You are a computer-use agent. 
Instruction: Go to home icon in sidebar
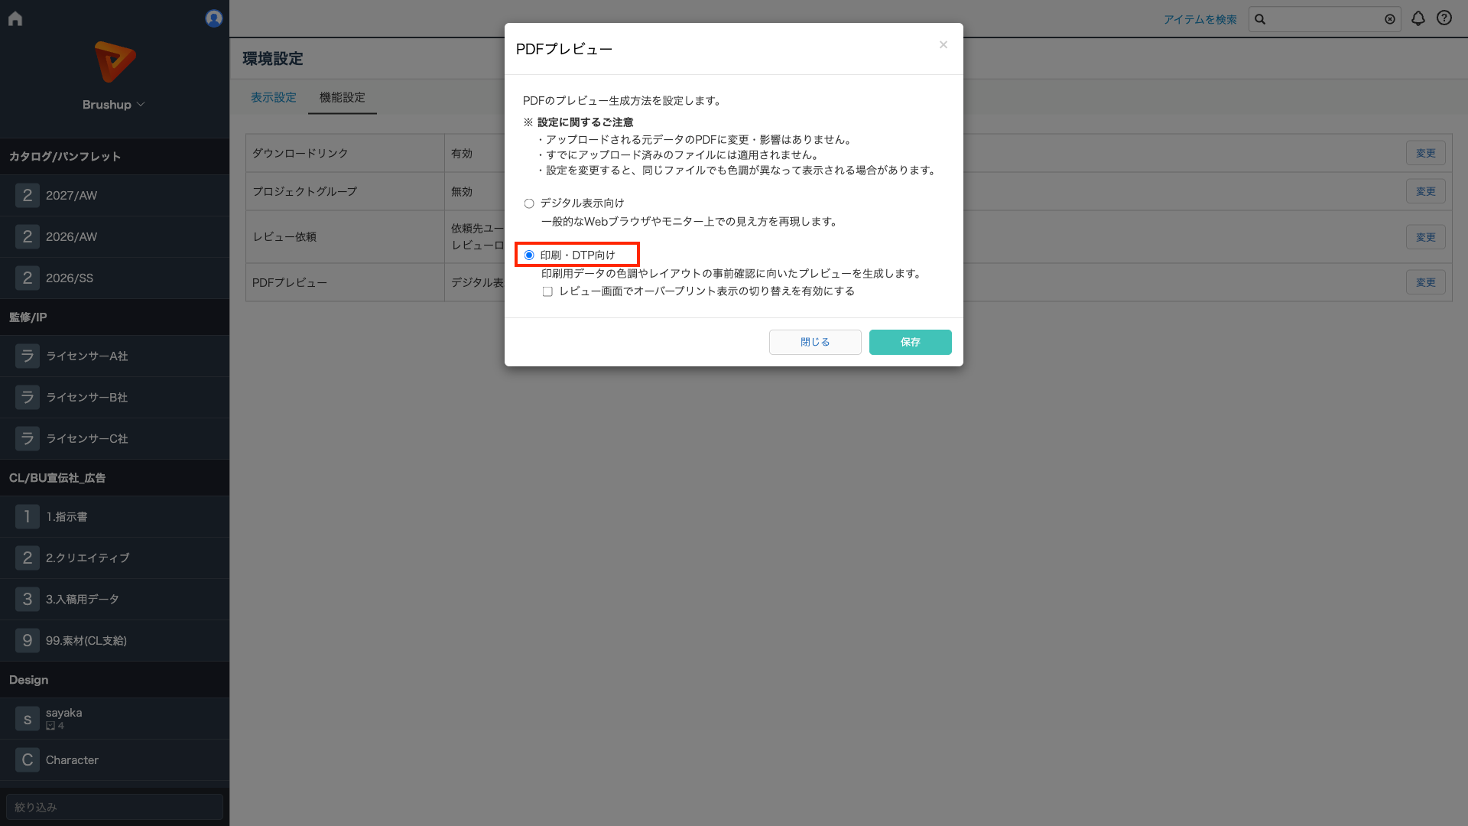[x=15, y=18]
